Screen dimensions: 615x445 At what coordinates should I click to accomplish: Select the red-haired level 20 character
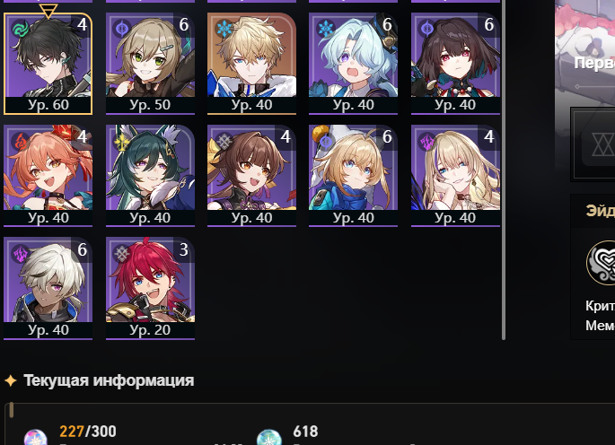click(x=150, y=288)
